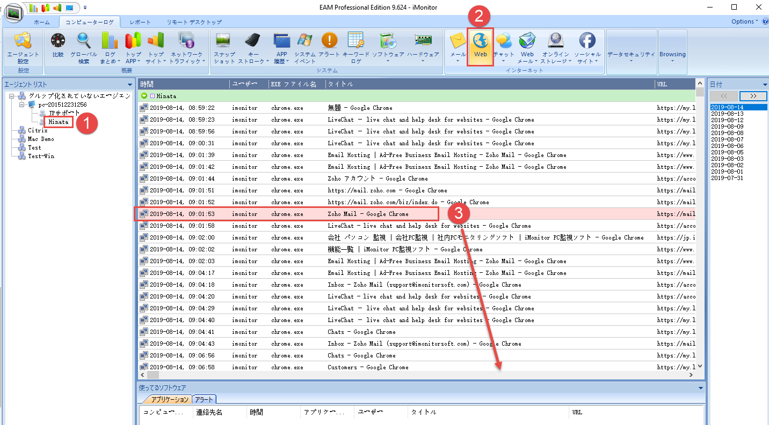Viewport: 769px width, 425px height.
Task: Sort by 時間 column header
Action: pyautogui.click(x=183, y=84)
